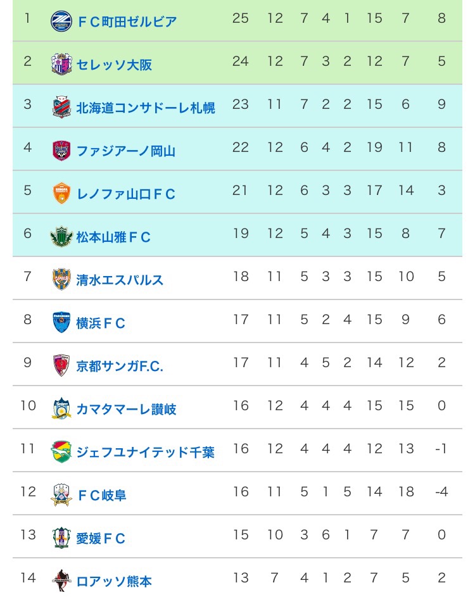Click the ジェフユナイテッド千葉 logo icon
Image resolution: width=475 pixels, height=597 pixels.
(x=61, y=451)
